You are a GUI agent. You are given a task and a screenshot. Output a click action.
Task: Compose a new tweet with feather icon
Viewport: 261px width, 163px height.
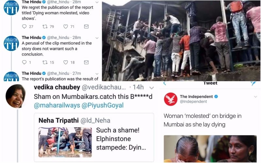click(x=253, y=83)
